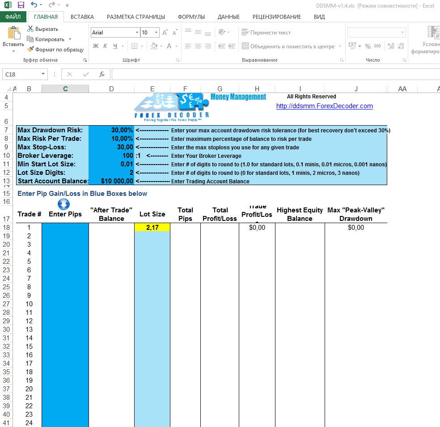This screenshot has width=440, height=427.
Task: Open the Font (Шрифт) dialog launcher
Action: (x=178, y=60)
